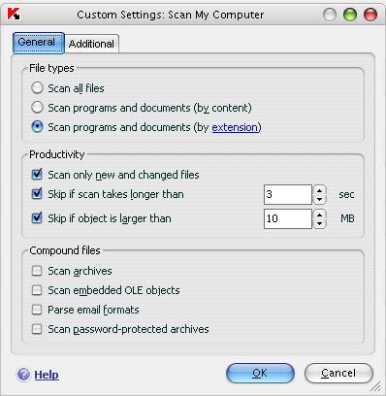This screenshot has width=386, height=396.
Task: Select Scan programs by extension radio button
Action: [37, 127]
